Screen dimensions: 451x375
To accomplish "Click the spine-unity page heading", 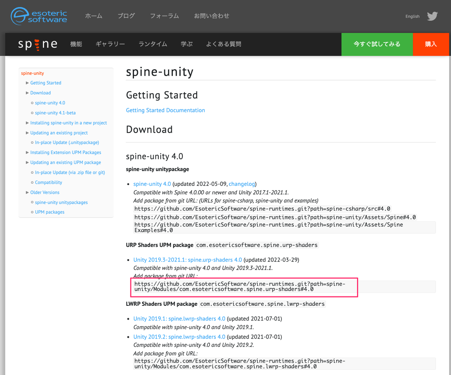I will pos(159,71).
